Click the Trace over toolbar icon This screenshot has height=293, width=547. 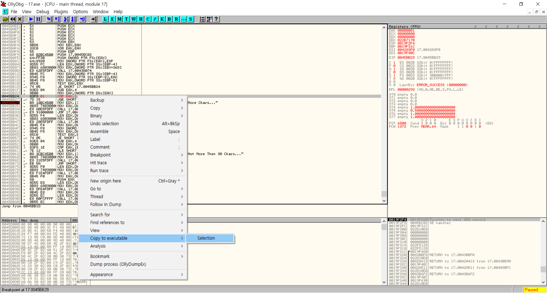coord(74,19)
